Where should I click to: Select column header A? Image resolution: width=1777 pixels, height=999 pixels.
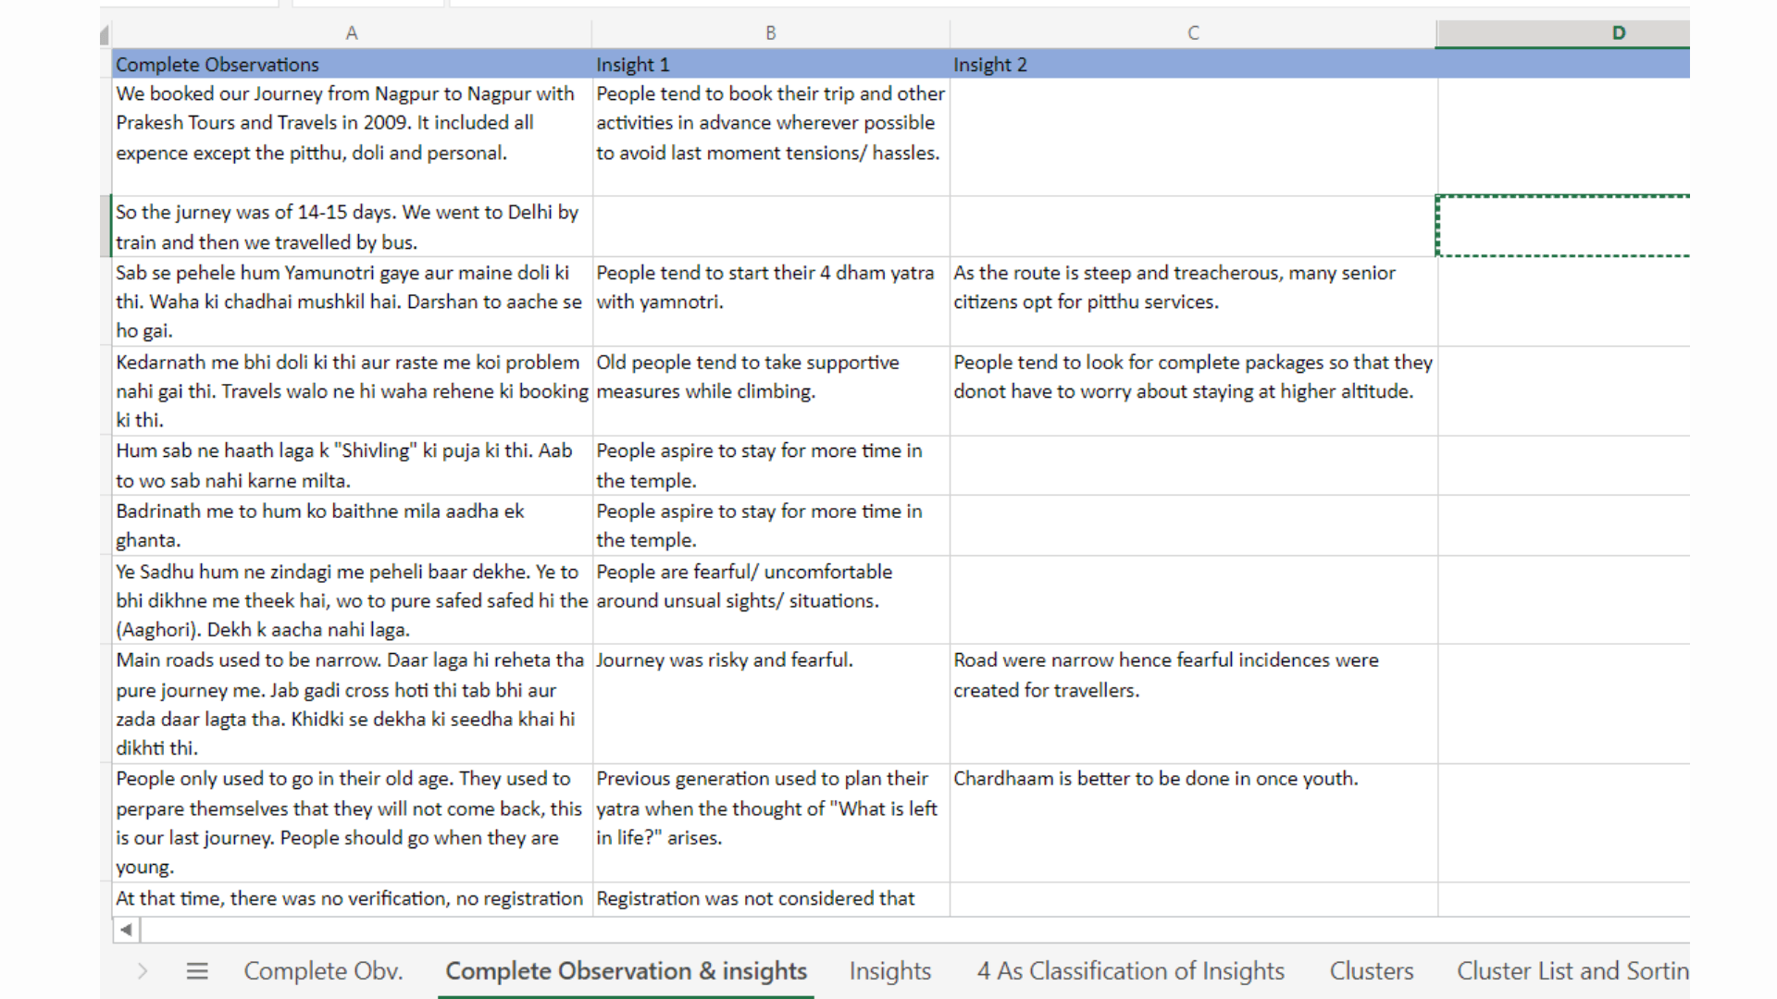click(x=352, y=31)
